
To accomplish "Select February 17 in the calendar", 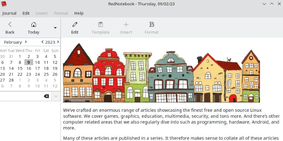I will pos(37,68).
